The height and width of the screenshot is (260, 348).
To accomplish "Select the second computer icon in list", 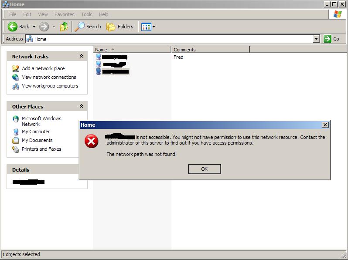I will coord(98,64).
